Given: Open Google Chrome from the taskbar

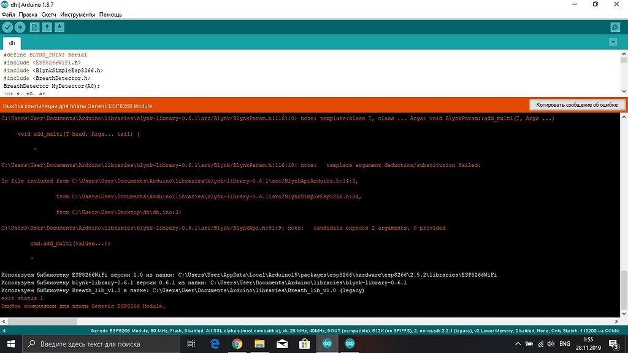Looking at the screenshot, I should (237, 344).
